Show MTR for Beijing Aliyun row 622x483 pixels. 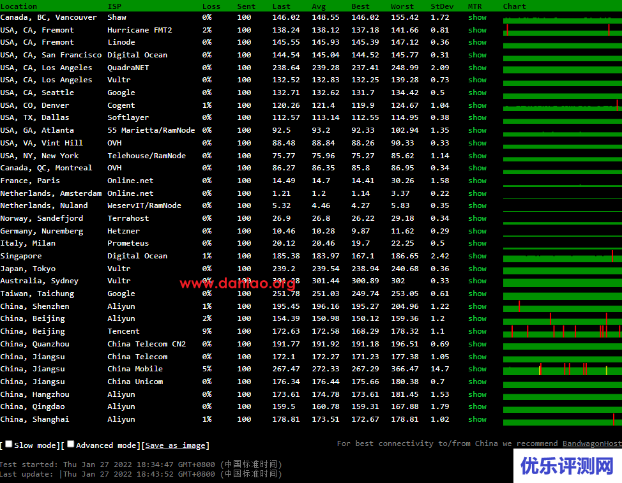(477, 318)
